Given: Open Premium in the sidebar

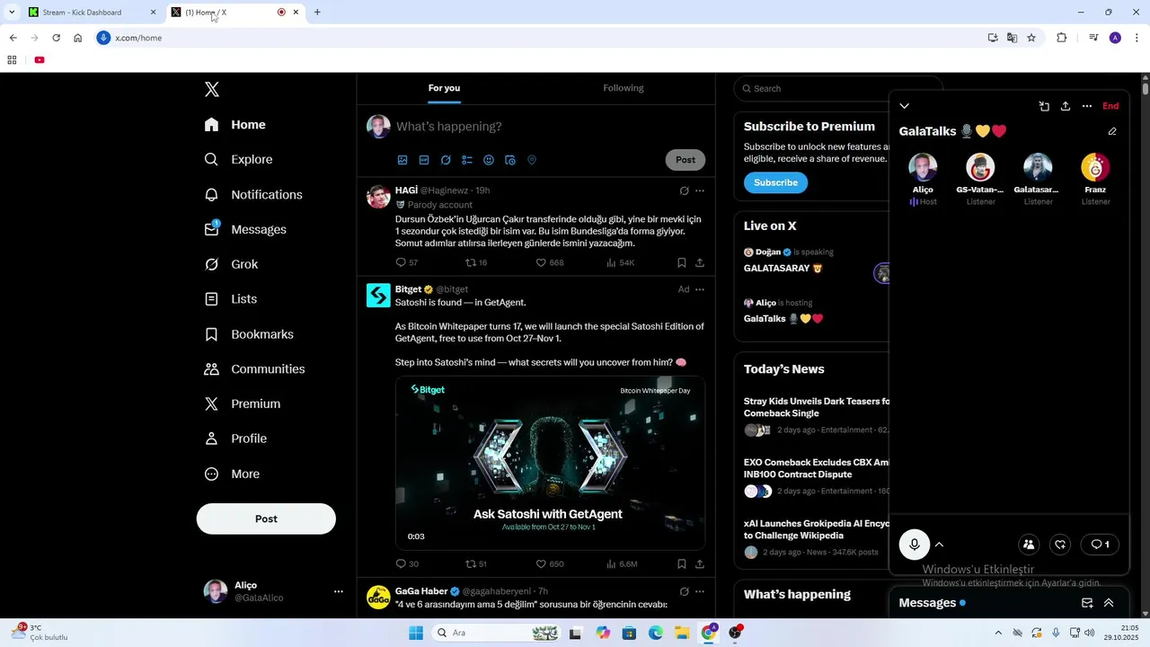Looking at the screenshot, I should [x=243, y=403].
